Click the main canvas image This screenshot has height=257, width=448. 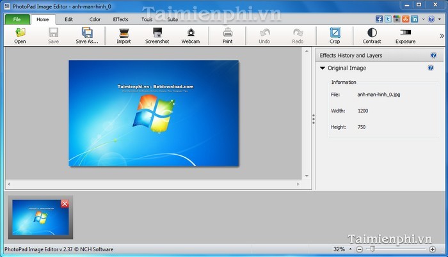[x=154, y=113]
